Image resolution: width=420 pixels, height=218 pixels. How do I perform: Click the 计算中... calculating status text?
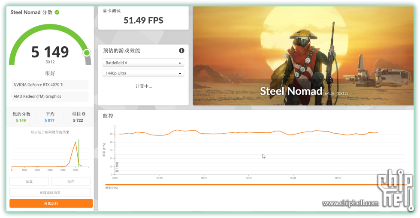tap(144, 86)
